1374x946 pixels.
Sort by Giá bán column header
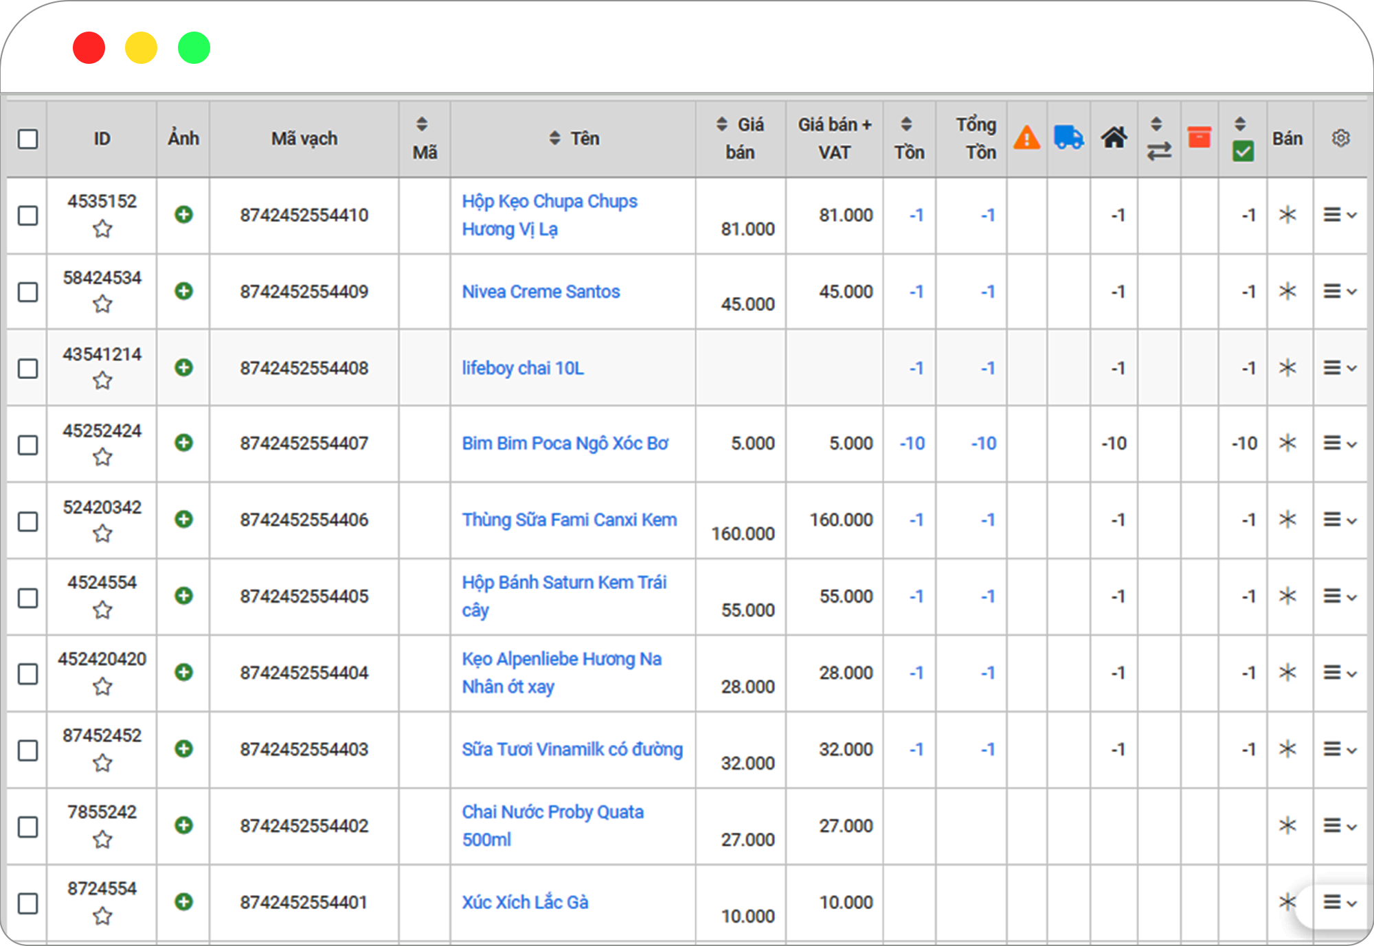click(740, 138)
